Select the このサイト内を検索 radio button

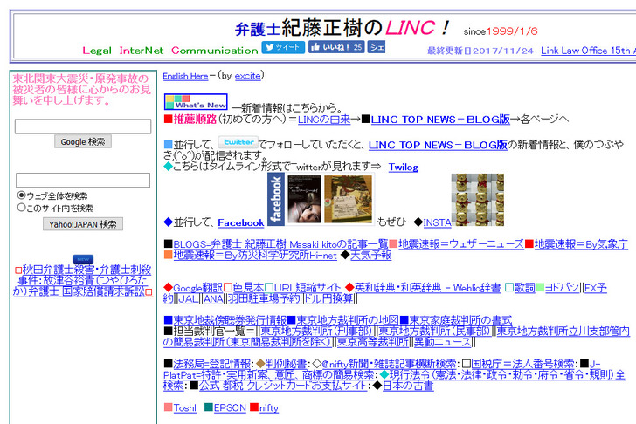pyautogui.click(x=22, y=208)
